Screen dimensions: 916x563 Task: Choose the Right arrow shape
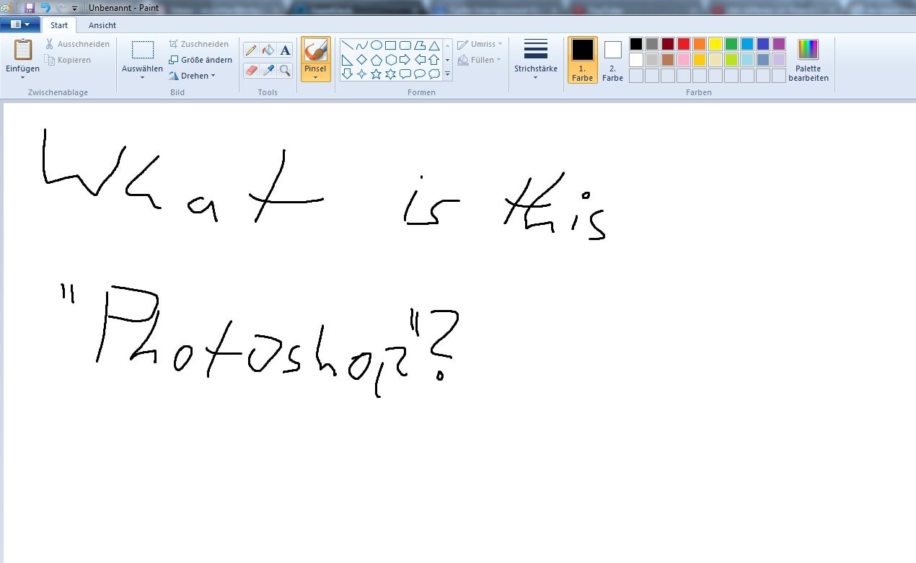tap(405, 60)
